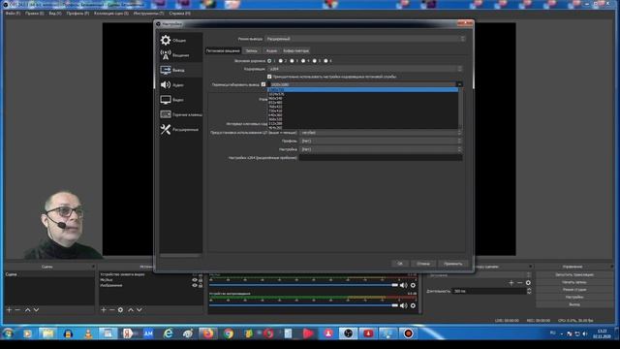Select audio track 2 radio button

point(281,61)
